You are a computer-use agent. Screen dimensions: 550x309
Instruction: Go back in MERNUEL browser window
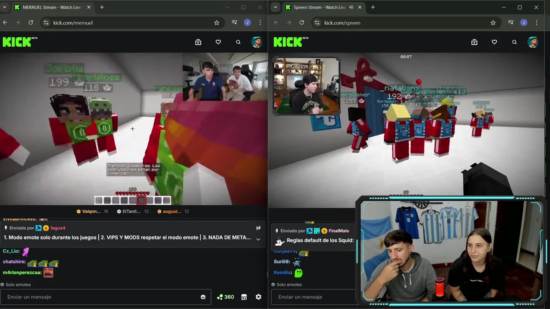click(x=5, y=23)
